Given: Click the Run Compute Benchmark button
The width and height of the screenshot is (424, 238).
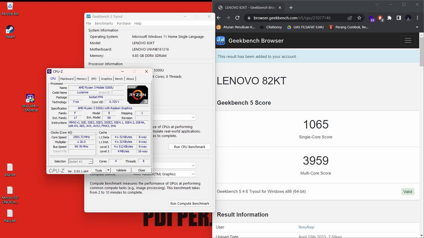Looking at the screenshot, I should point(190,203).
